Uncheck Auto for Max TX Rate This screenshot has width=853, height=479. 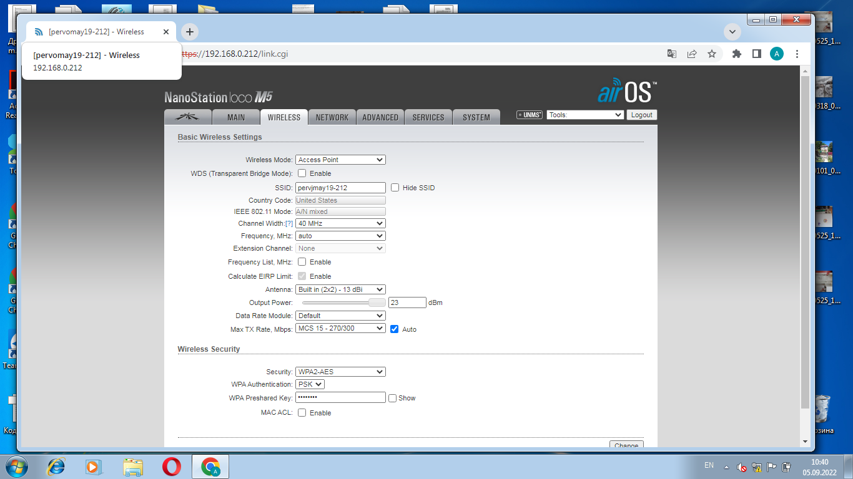coord(394,329)
